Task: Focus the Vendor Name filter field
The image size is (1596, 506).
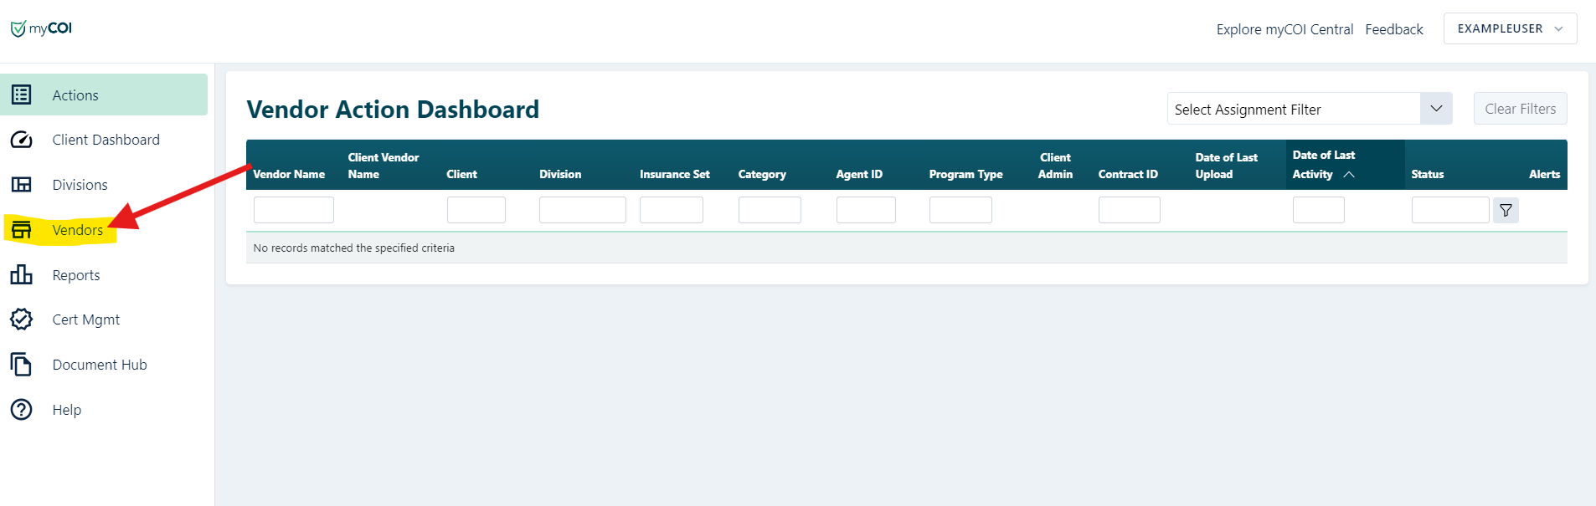Action: [294, 210]
